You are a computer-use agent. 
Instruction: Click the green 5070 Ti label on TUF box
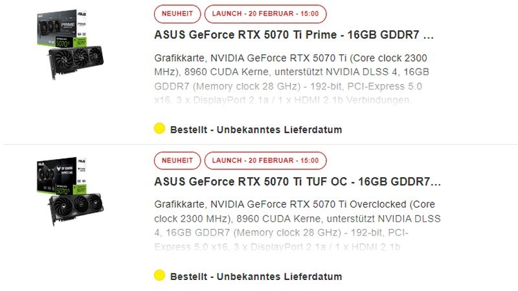65,190
